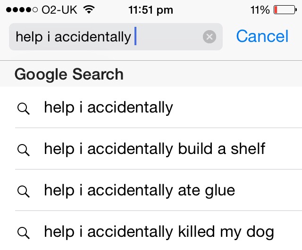
Task: Select the first suggestion 'help i accidentally'
Action: point(151,107)
